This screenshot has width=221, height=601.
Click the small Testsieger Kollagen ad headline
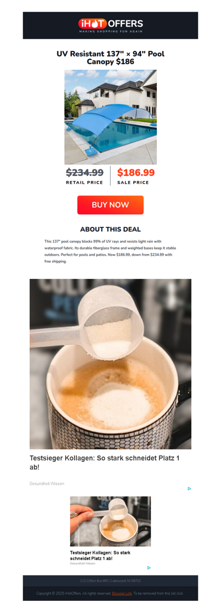100,556
